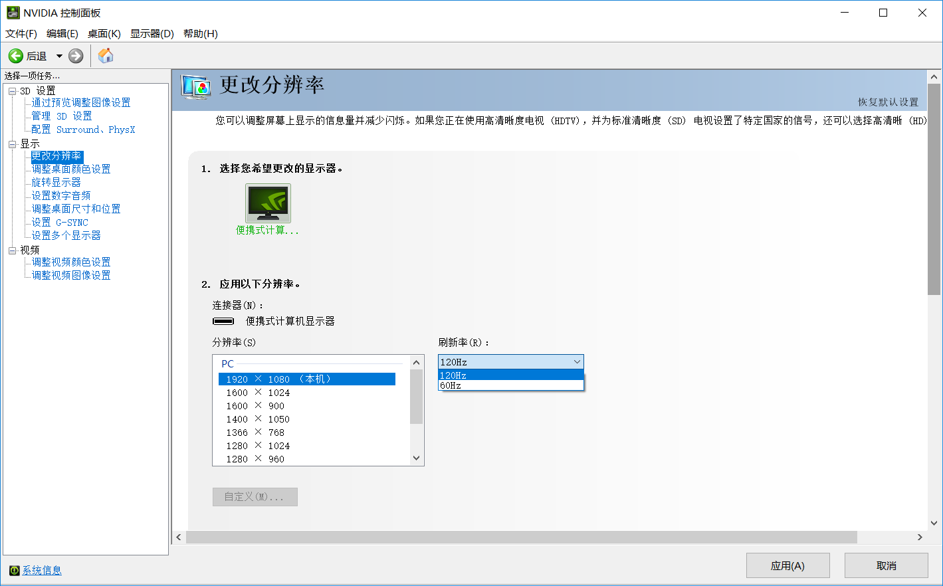Select 更改分辨率 in the task tree
The width and height of the screenshot is (943, 586).
56,156
